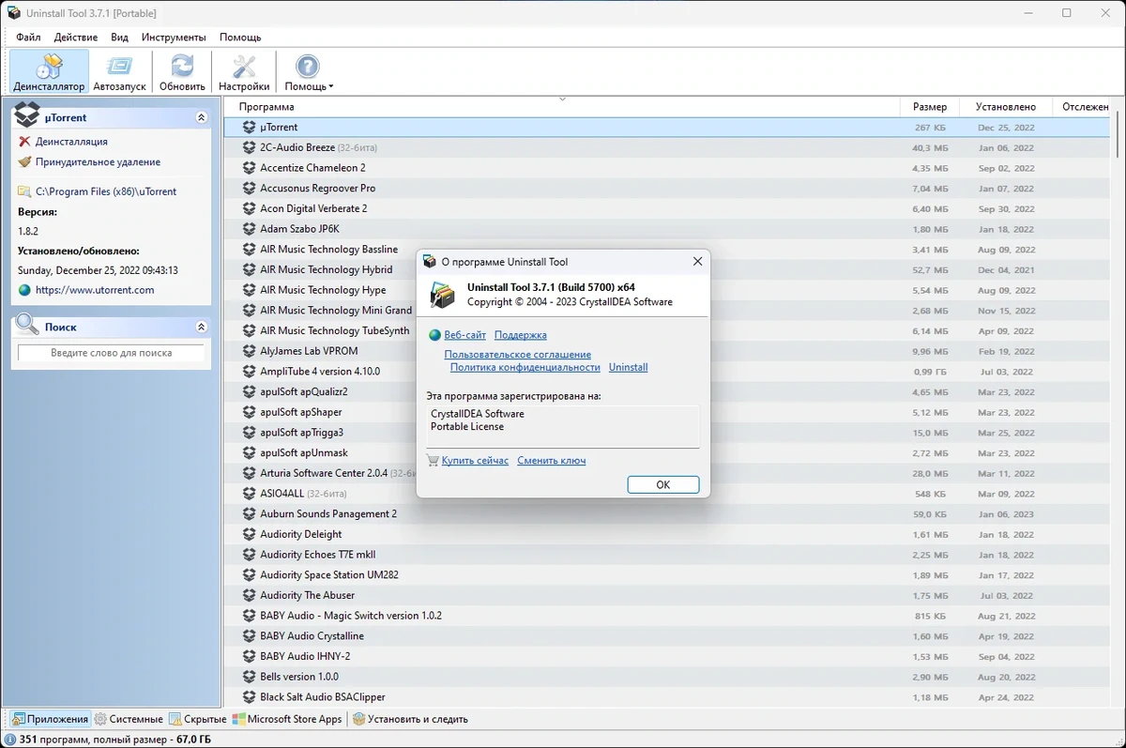Select Audiority Echoes T7E mkII row

click(x=668, y=555)
